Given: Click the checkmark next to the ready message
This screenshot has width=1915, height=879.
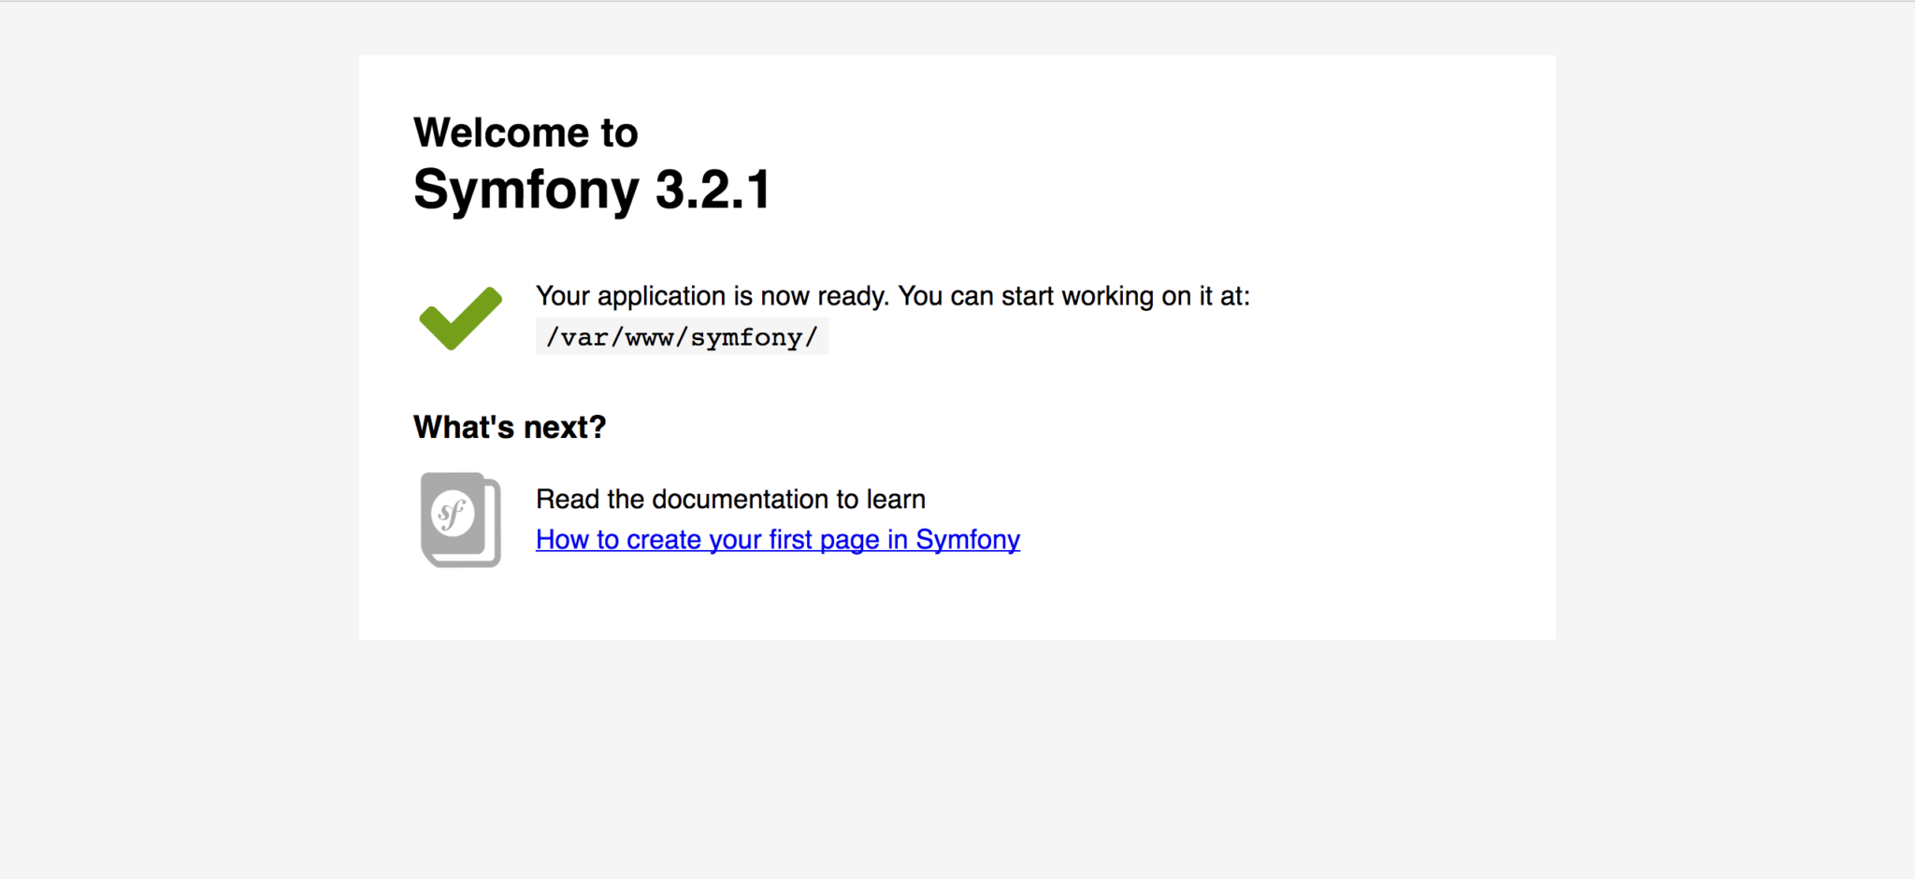Looking at the screenshot, I should pos(459,318).
